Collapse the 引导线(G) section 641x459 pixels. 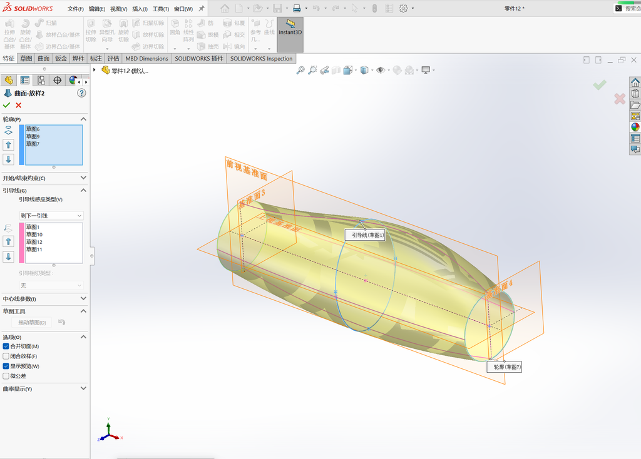coord(83,190)
